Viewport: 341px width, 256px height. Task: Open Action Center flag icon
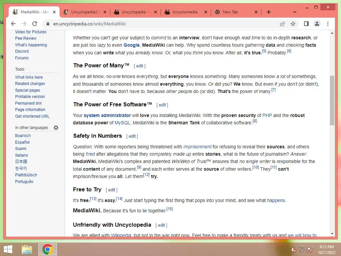(310, 250)
